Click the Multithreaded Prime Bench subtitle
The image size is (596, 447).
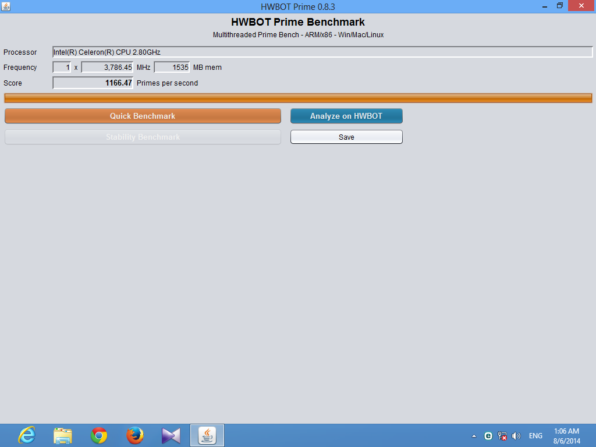tap(298, 34)
